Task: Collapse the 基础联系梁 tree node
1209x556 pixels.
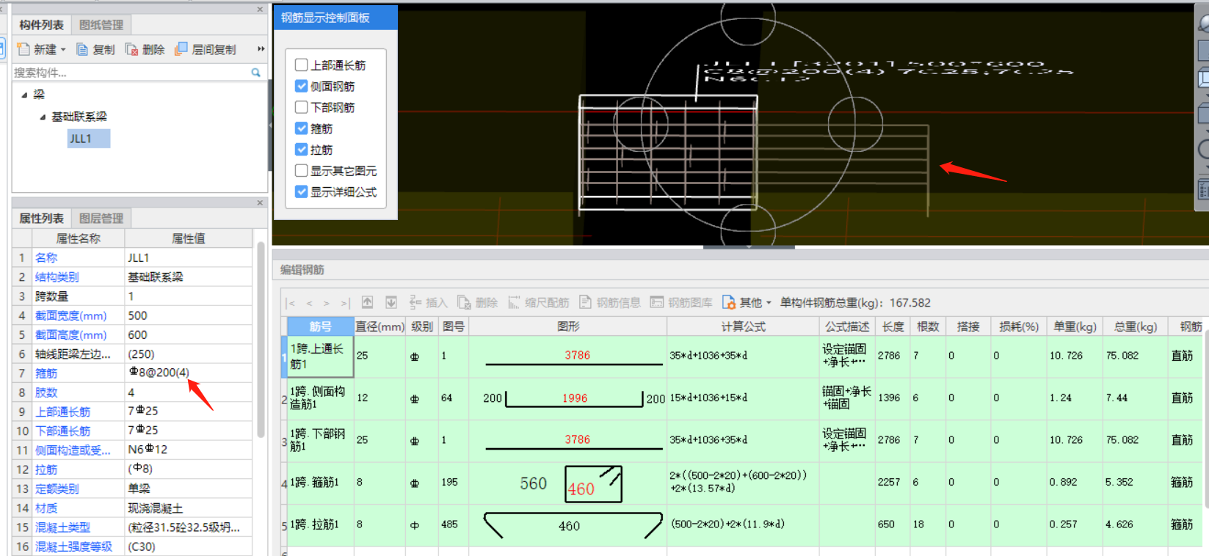Action: point(43,117)
